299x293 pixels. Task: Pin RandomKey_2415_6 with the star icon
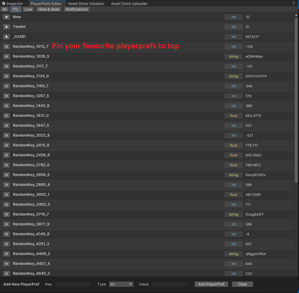(6, 145)
